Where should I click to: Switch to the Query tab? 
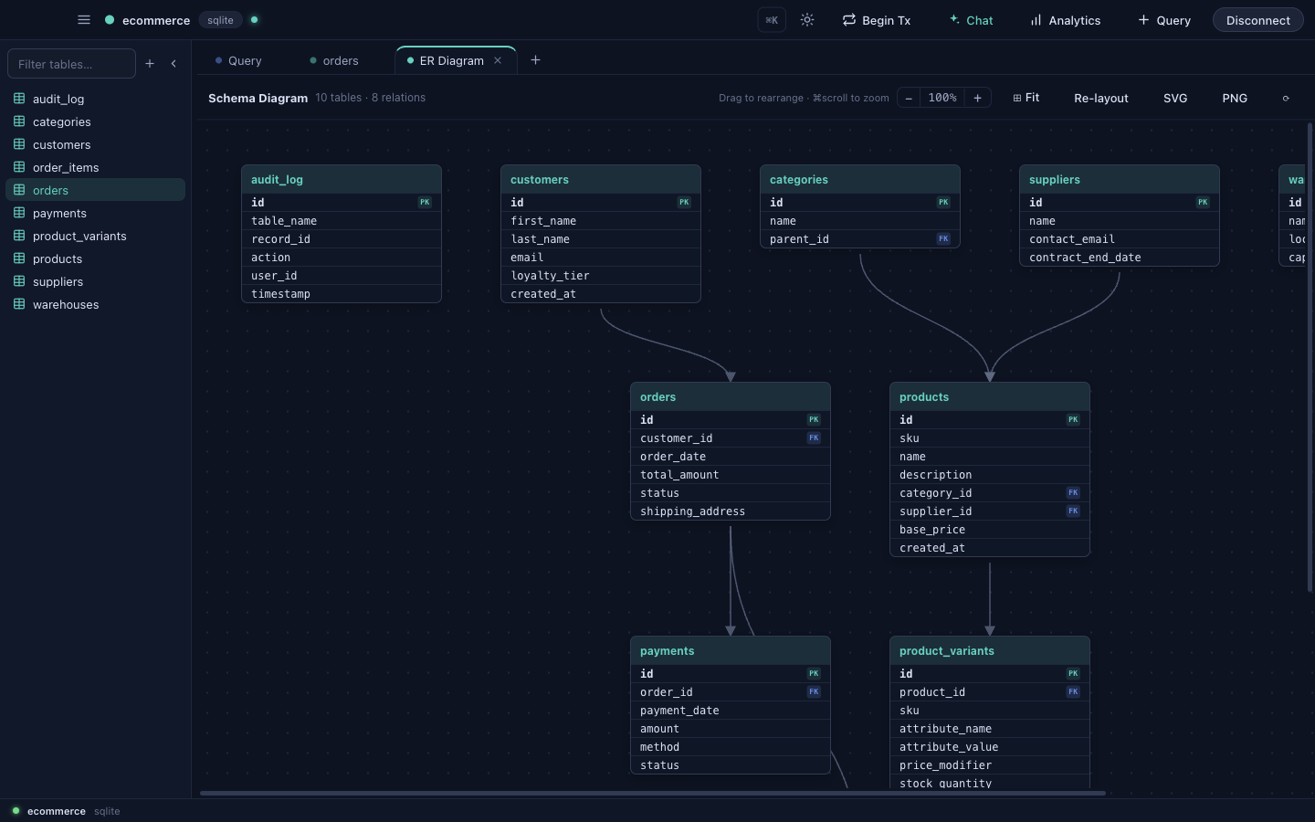pyautogui.click(x=239, y=60)
